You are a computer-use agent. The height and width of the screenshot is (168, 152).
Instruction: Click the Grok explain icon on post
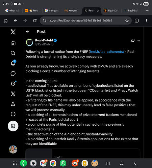[x=133, y=40]
